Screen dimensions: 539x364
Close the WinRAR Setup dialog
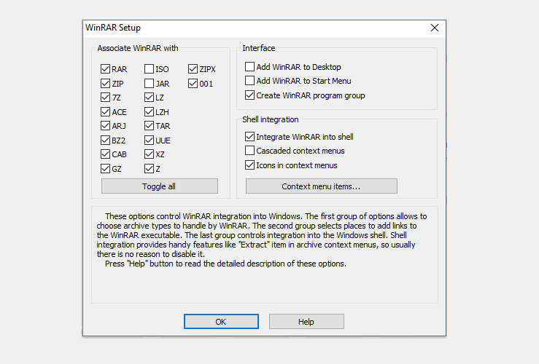(435, 28)
